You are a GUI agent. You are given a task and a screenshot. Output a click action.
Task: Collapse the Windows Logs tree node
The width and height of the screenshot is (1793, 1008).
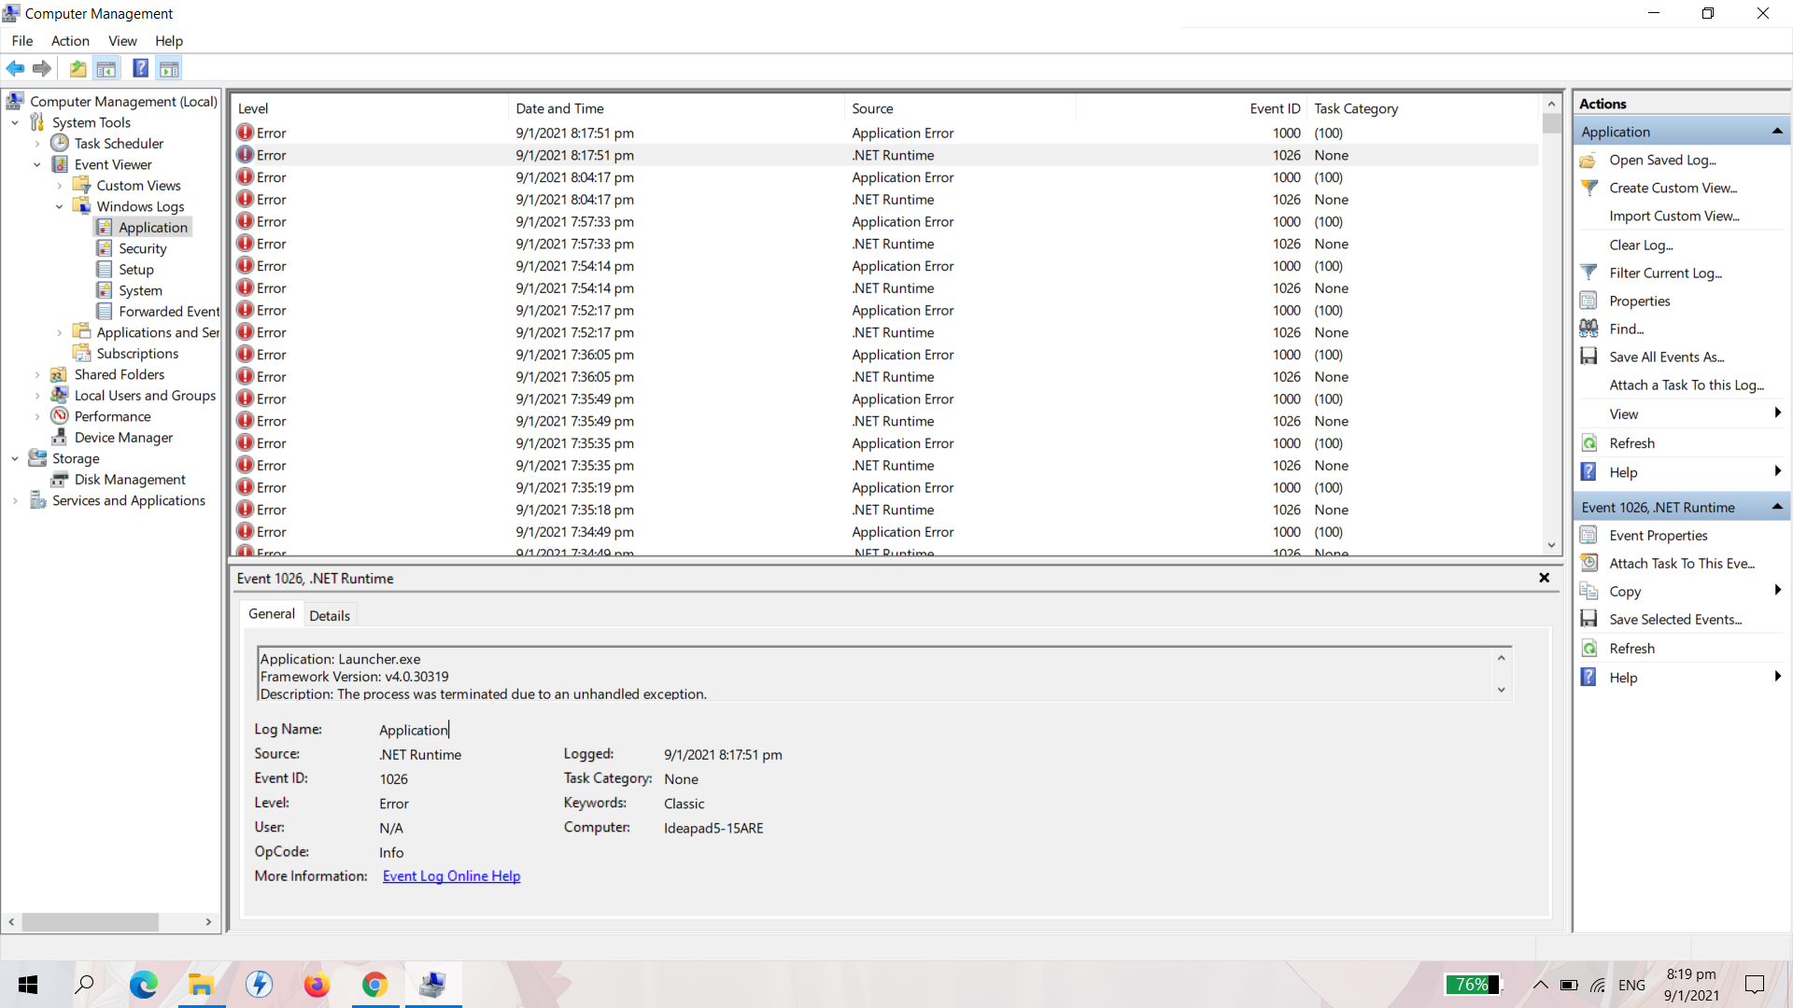pos(60,206)
